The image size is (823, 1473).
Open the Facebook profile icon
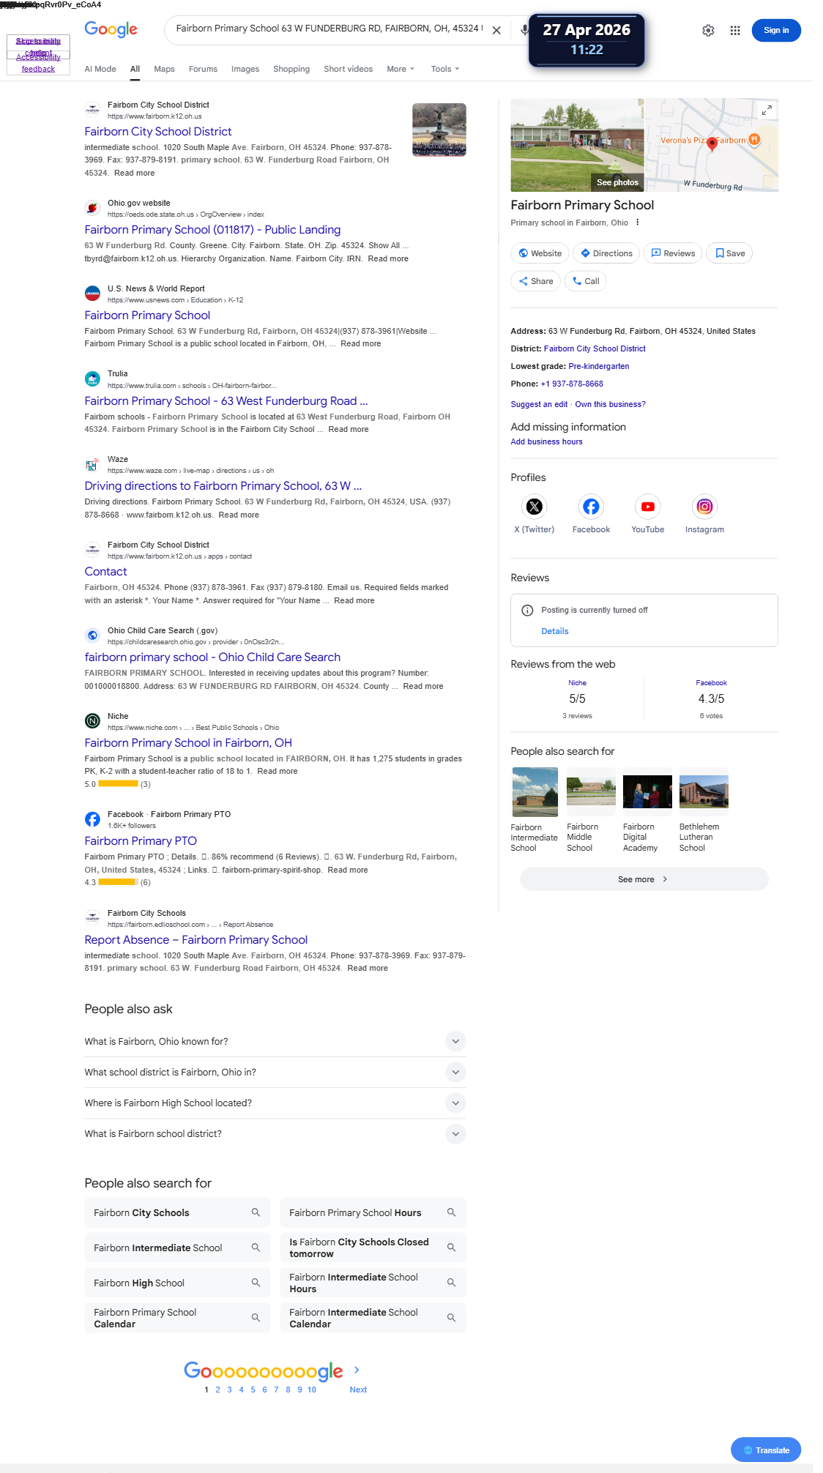click(591, 507)
